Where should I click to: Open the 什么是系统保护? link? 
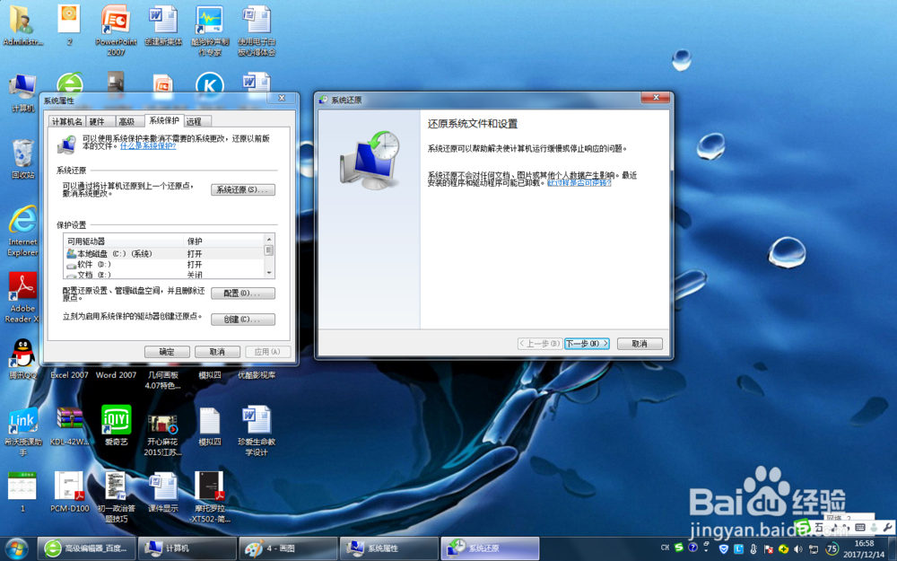[148, 146]
